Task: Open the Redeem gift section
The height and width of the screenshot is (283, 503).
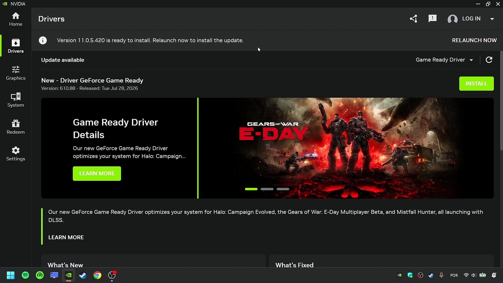Action: coord(16,127)
